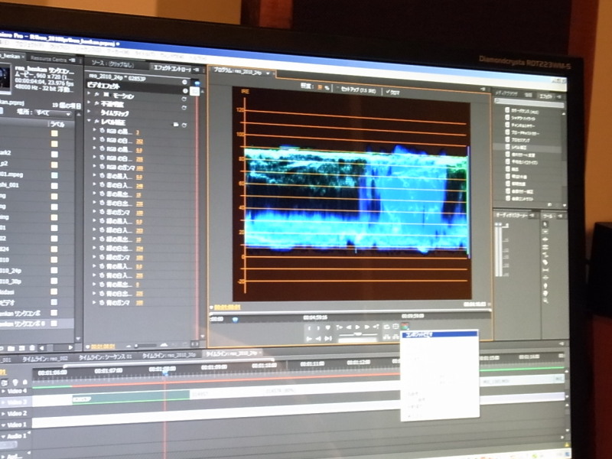612x459 pixels.
Task: Expand the モーション effect properties
Action: click(x=90, y=93)
